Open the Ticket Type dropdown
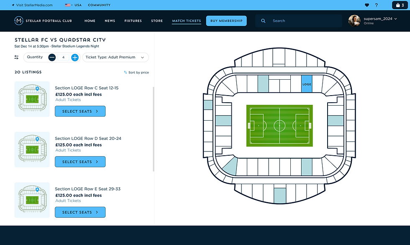This screenshot has width=410, height=245. (115, 57)
